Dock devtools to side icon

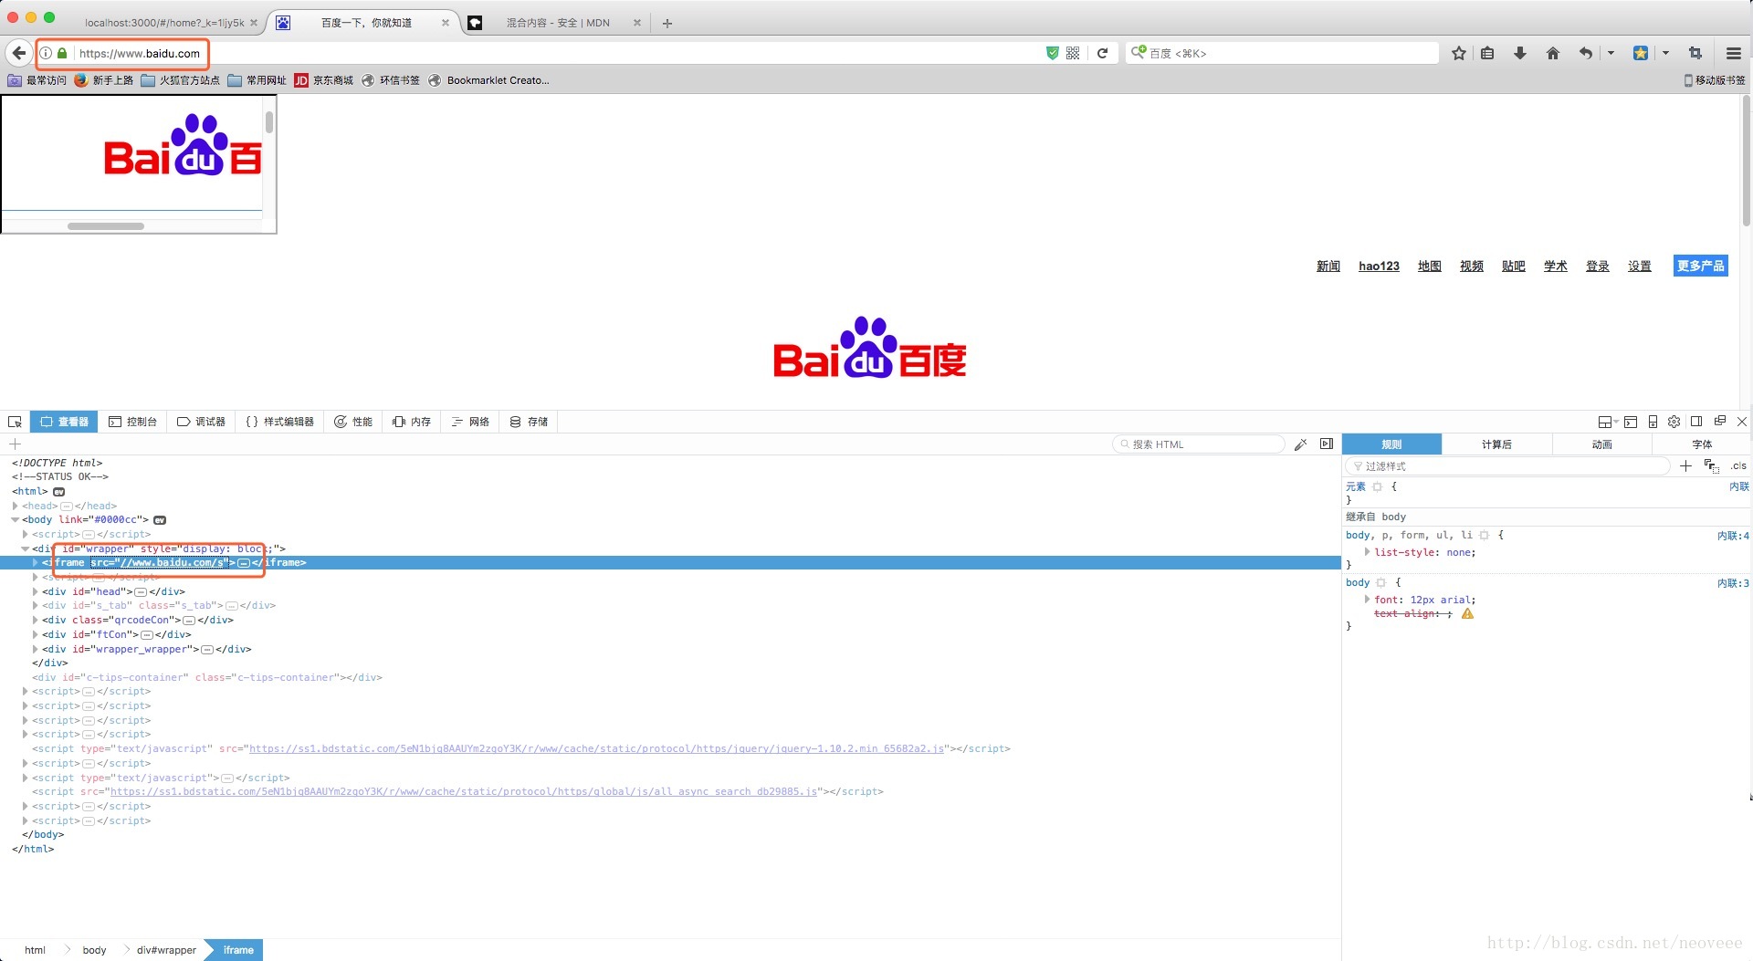click(1696, 422)
